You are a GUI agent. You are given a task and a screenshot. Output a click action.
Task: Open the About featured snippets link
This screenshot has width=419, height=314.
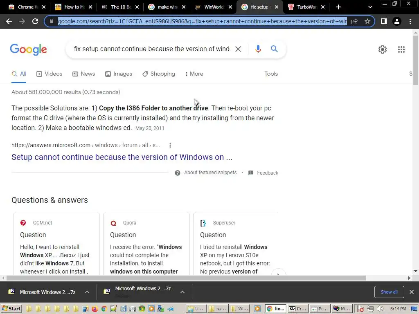(x=210, y=173)
